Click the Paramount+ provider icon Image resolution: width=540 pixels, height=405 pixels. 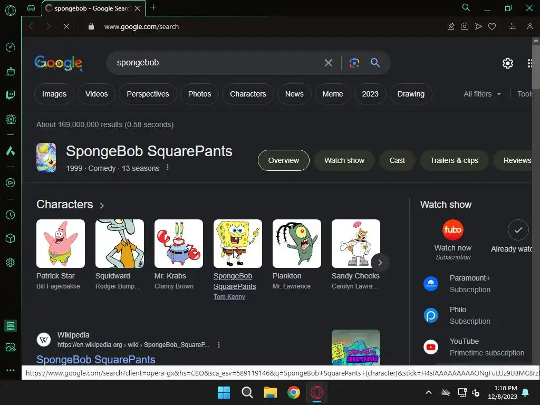(x=430, y=284)
